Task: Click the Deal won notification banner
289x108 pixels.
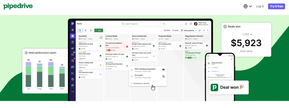Action: (x=229, y=87)
